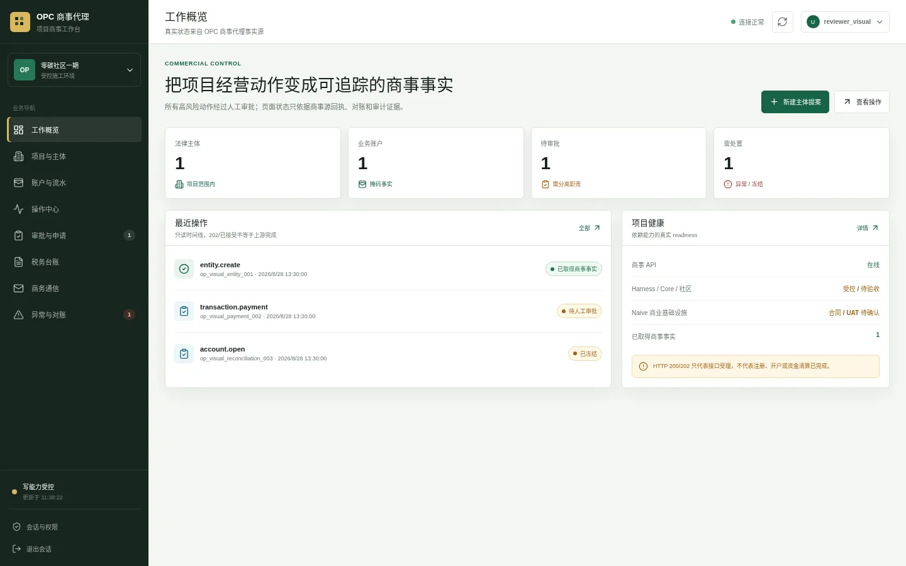Select the entity.create operation title

point(220,265)
